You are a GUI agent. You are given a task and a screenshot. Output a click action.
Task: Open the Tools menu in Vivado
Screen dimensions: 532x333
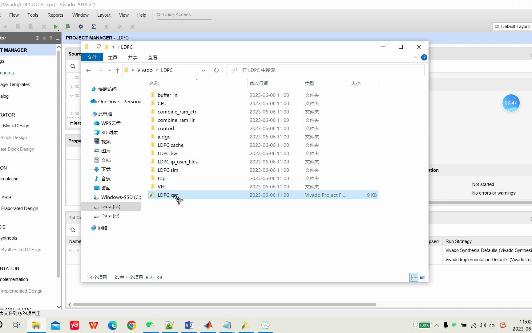[33, 15]
